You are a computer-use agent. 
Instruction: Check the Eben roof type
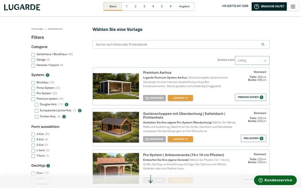(33, 173)
